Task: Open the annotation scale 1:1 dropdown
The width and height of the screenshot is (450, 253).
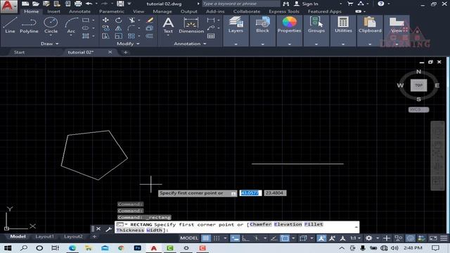Action: [x=355, y=238]
